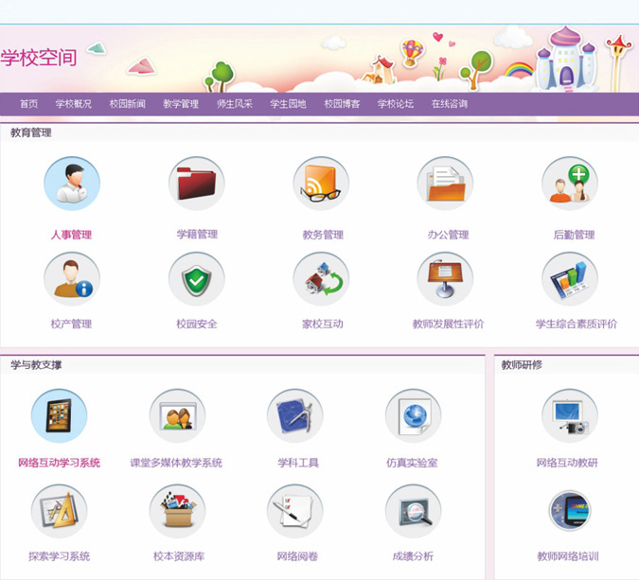Image resolution: width=639 pixels, height=580 pixels.
Task: Click the 教师发展性评价 text link
Action: (x=449, y=324)
